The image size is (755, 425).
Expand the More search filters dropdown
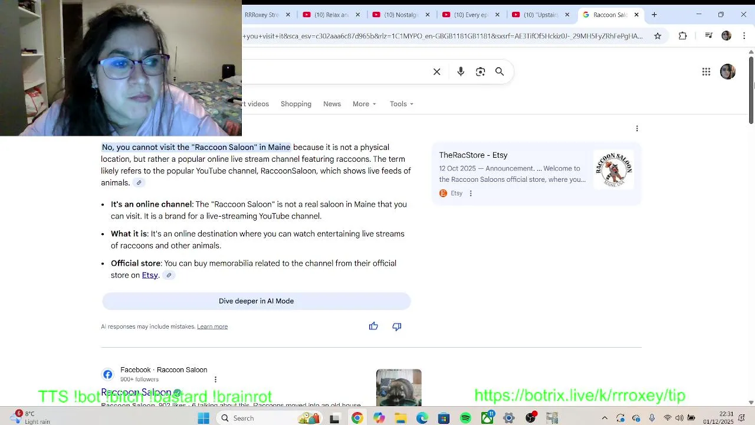[365, 104]
